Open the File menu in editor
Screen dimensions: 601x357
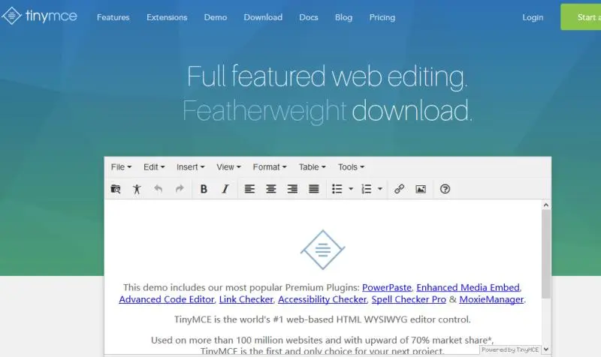(x=121, y=167)
